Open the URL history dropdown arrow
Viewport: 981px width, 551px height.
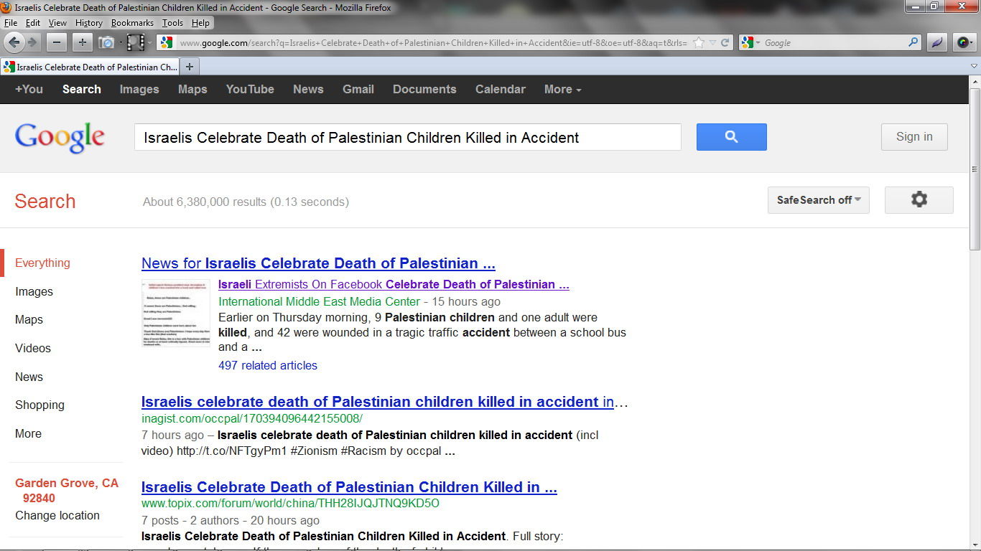[712, 43]
